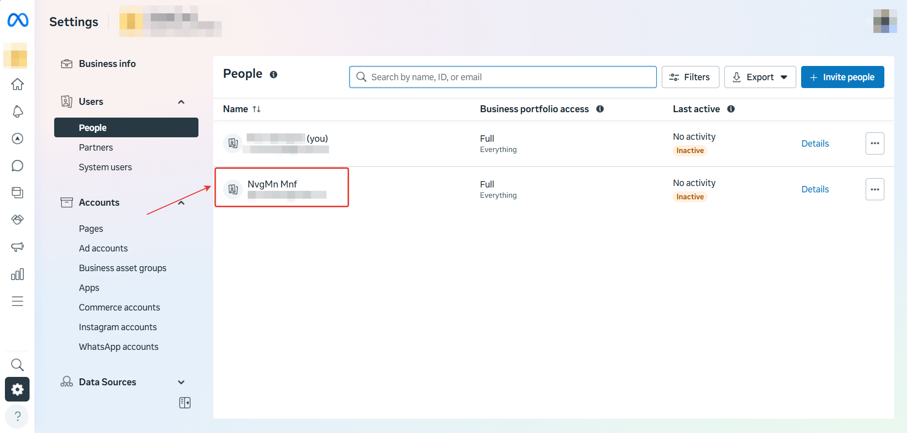
Task: Collapse the Users section
Action: [x=181, y=102]
